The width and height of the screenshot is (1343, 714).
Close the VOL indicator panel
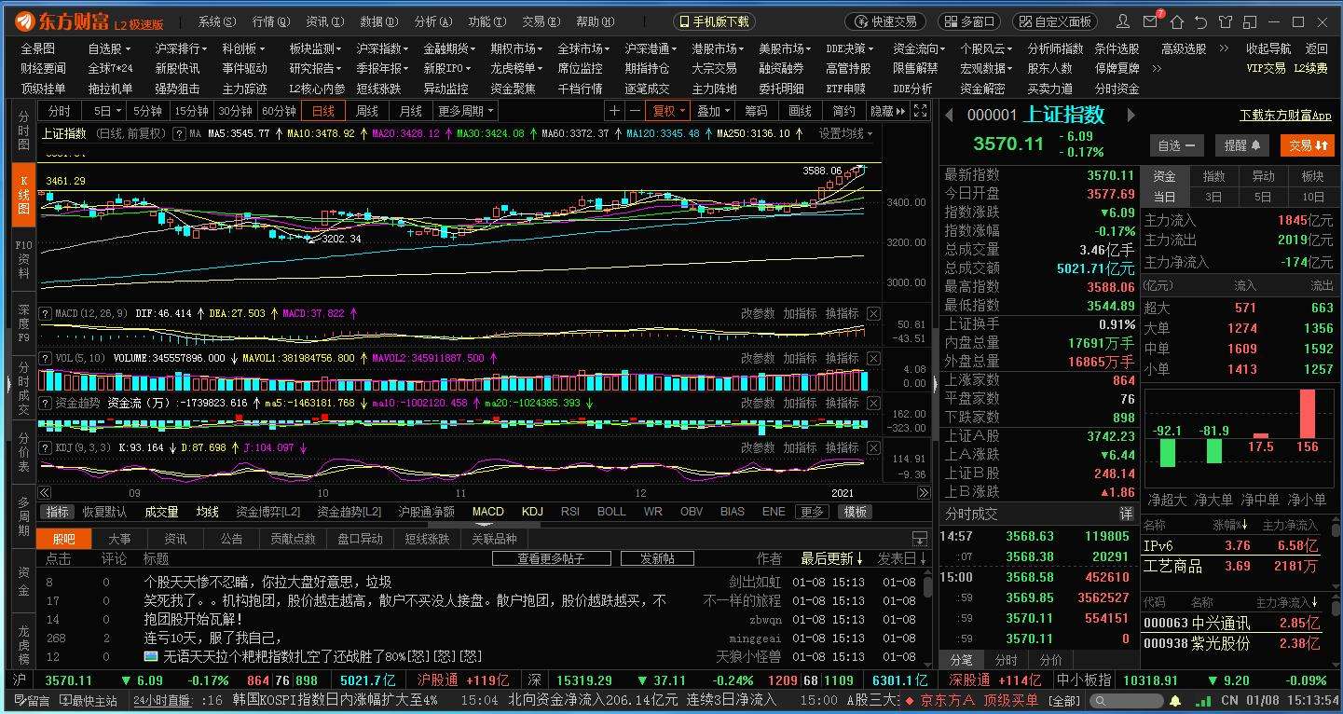[x=873, y=359]
